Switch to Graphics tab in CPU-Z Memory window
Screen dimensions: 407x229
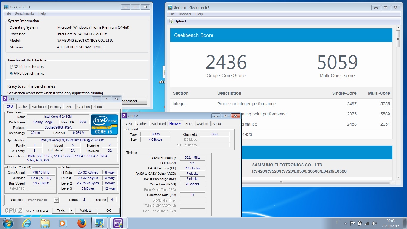pyautogui.click(x=203, y=124)
